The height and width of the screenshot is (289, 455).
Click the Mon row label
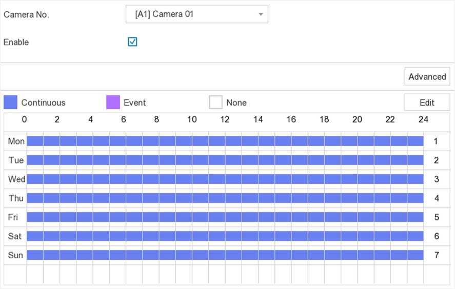(x=16, y=141)
